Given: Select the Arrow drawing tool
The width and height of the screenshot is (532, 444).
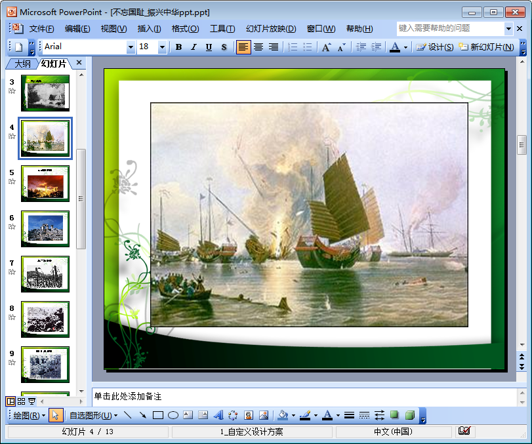Looking at the screenshot, I should (x=143, y=415).
